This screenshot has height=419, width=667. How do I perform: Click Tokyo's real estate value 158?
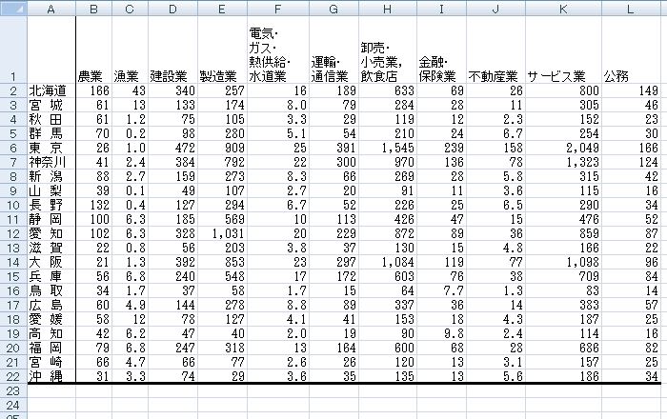pos(496,148)
